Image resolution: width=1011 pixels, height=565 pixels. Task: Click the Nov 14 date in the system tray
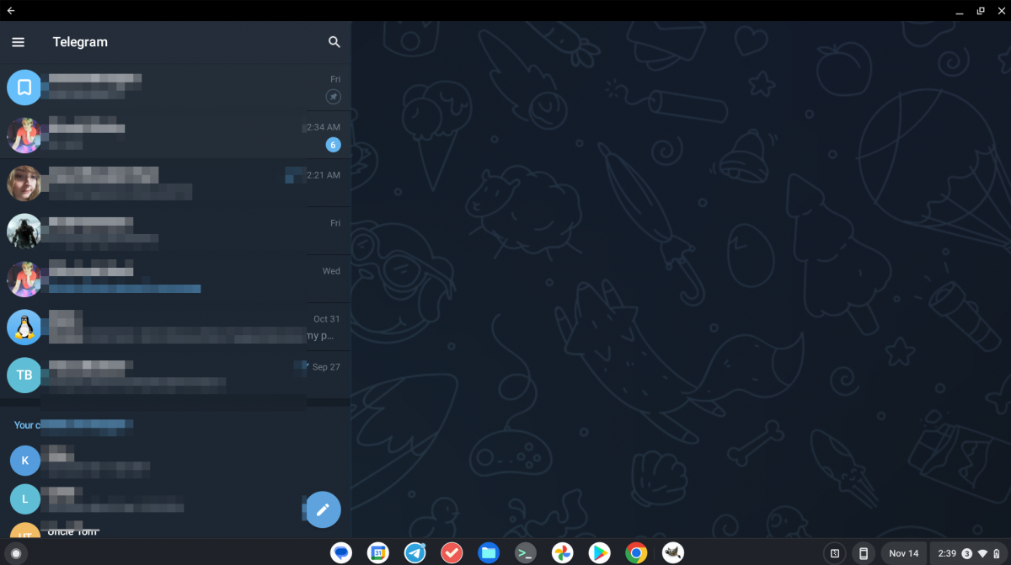click(903, 553)
